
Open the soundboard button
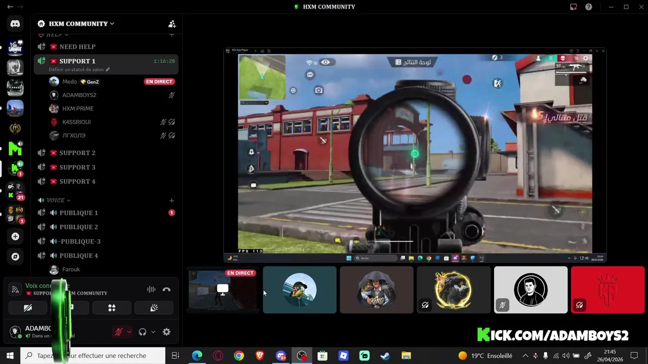pyautogui.click(x=154, y=307)
